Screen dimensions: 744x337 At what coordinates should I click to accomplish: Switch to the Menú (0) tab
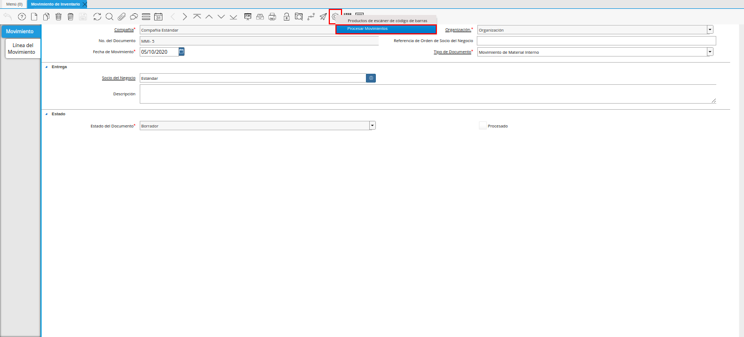[x=14, y=4]
